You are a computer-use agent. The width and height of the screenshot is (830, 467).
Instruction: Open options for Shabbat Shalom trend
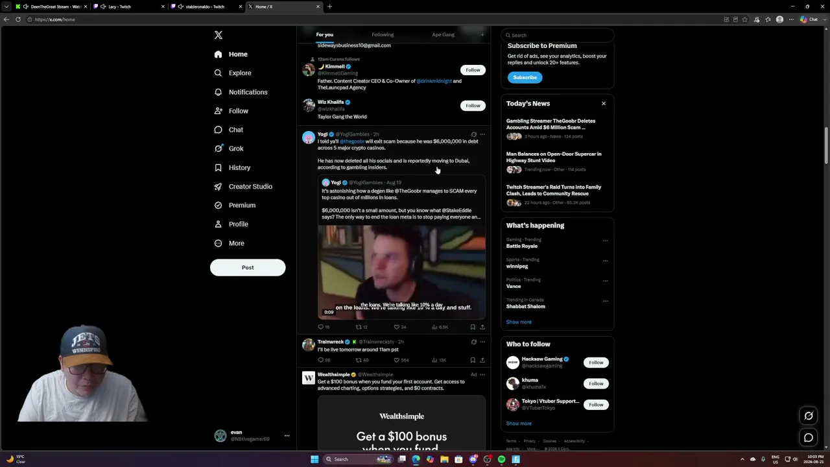click(606, 301)
